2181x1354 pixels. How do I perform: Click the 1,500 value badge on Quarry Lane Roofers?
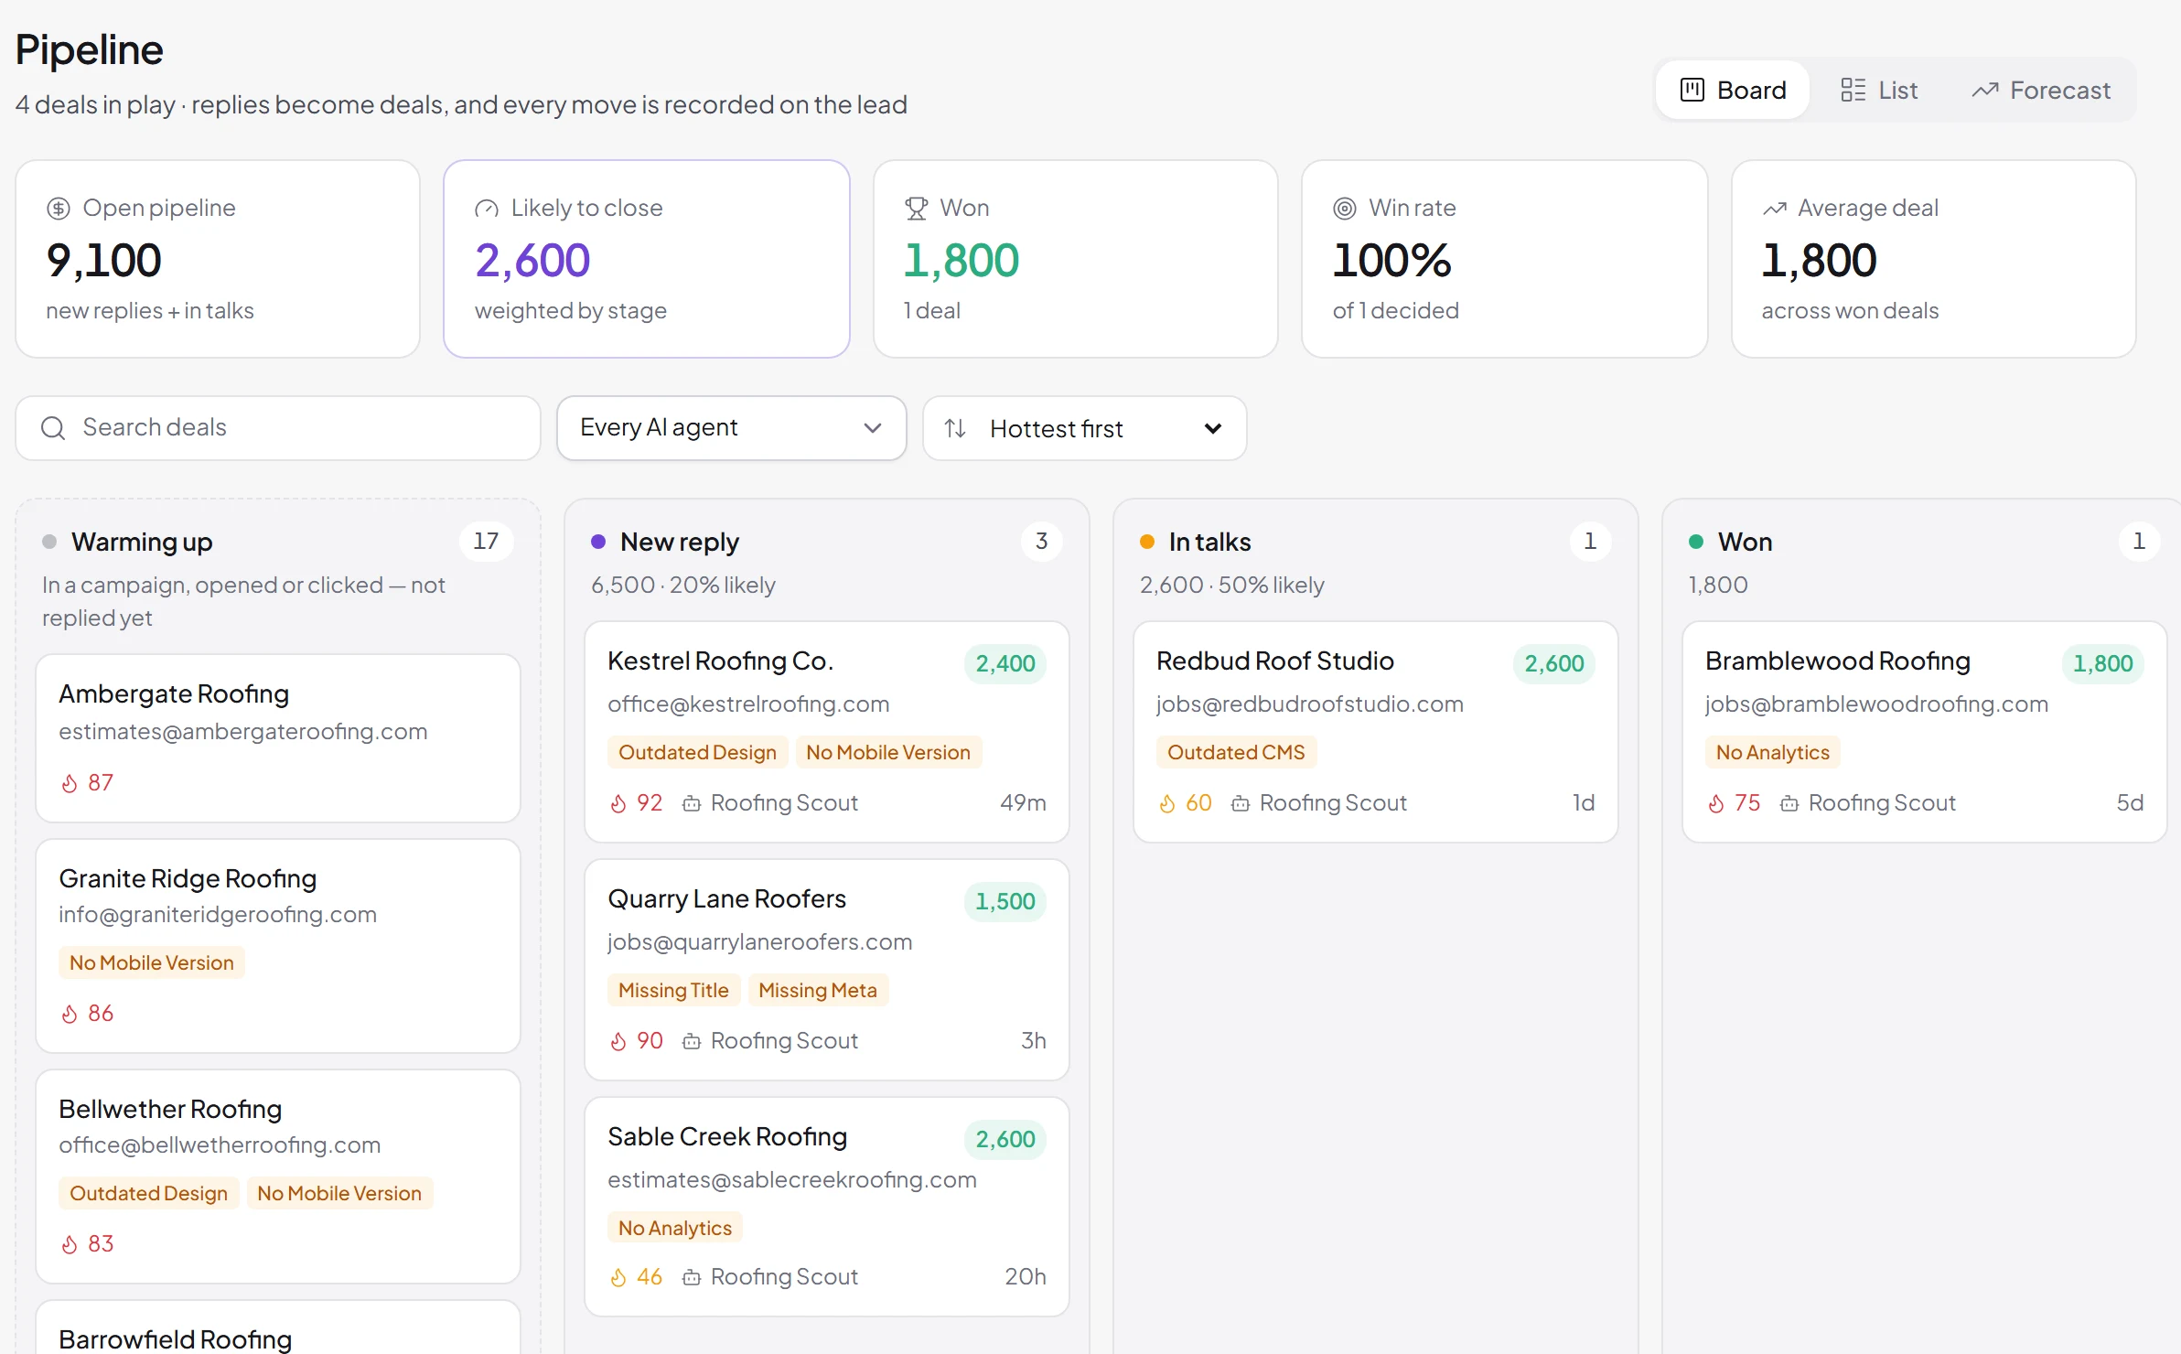1005,901
